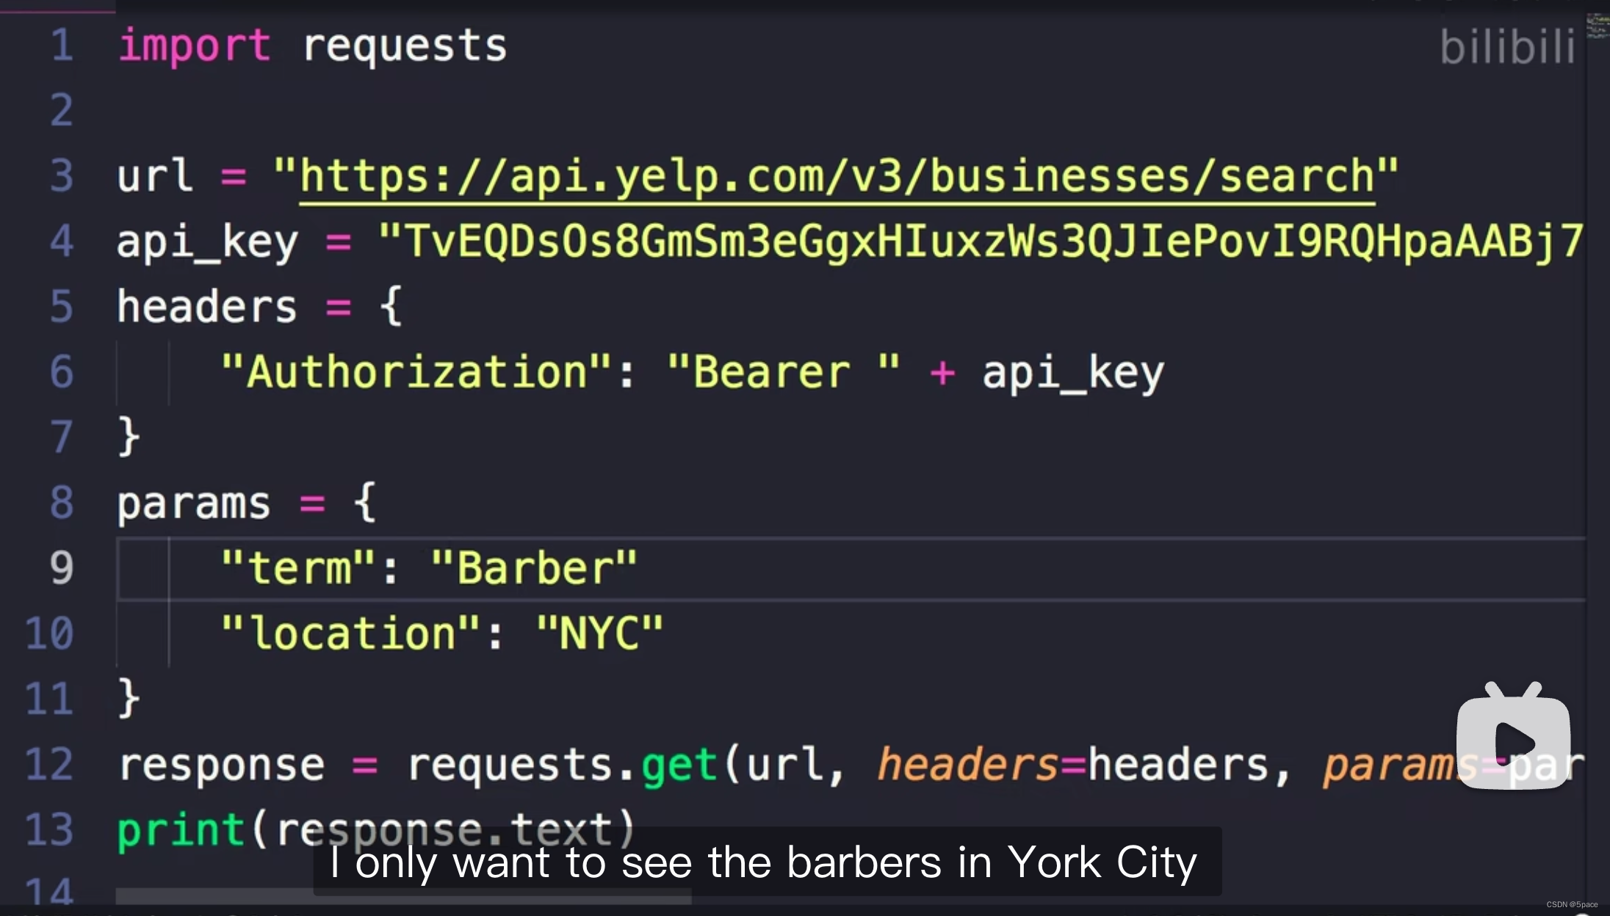Click the 'import' keyword on line 1
Viewport: 1610px width, 916px height.
click(x=195, y=46)
